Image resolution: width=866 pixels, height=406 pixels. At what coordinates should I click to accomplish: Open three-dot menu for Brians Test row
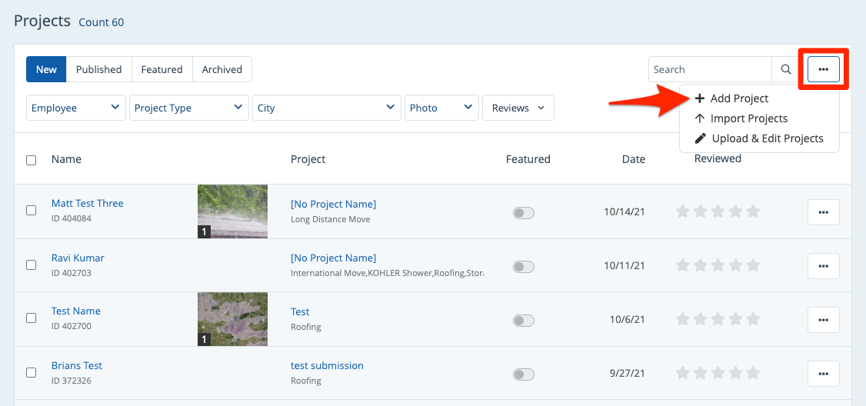point(823,374)
